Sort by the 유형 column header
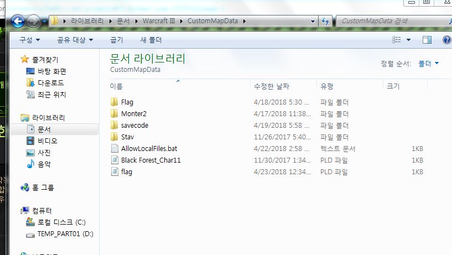The image size is (452, 255). 327,86
